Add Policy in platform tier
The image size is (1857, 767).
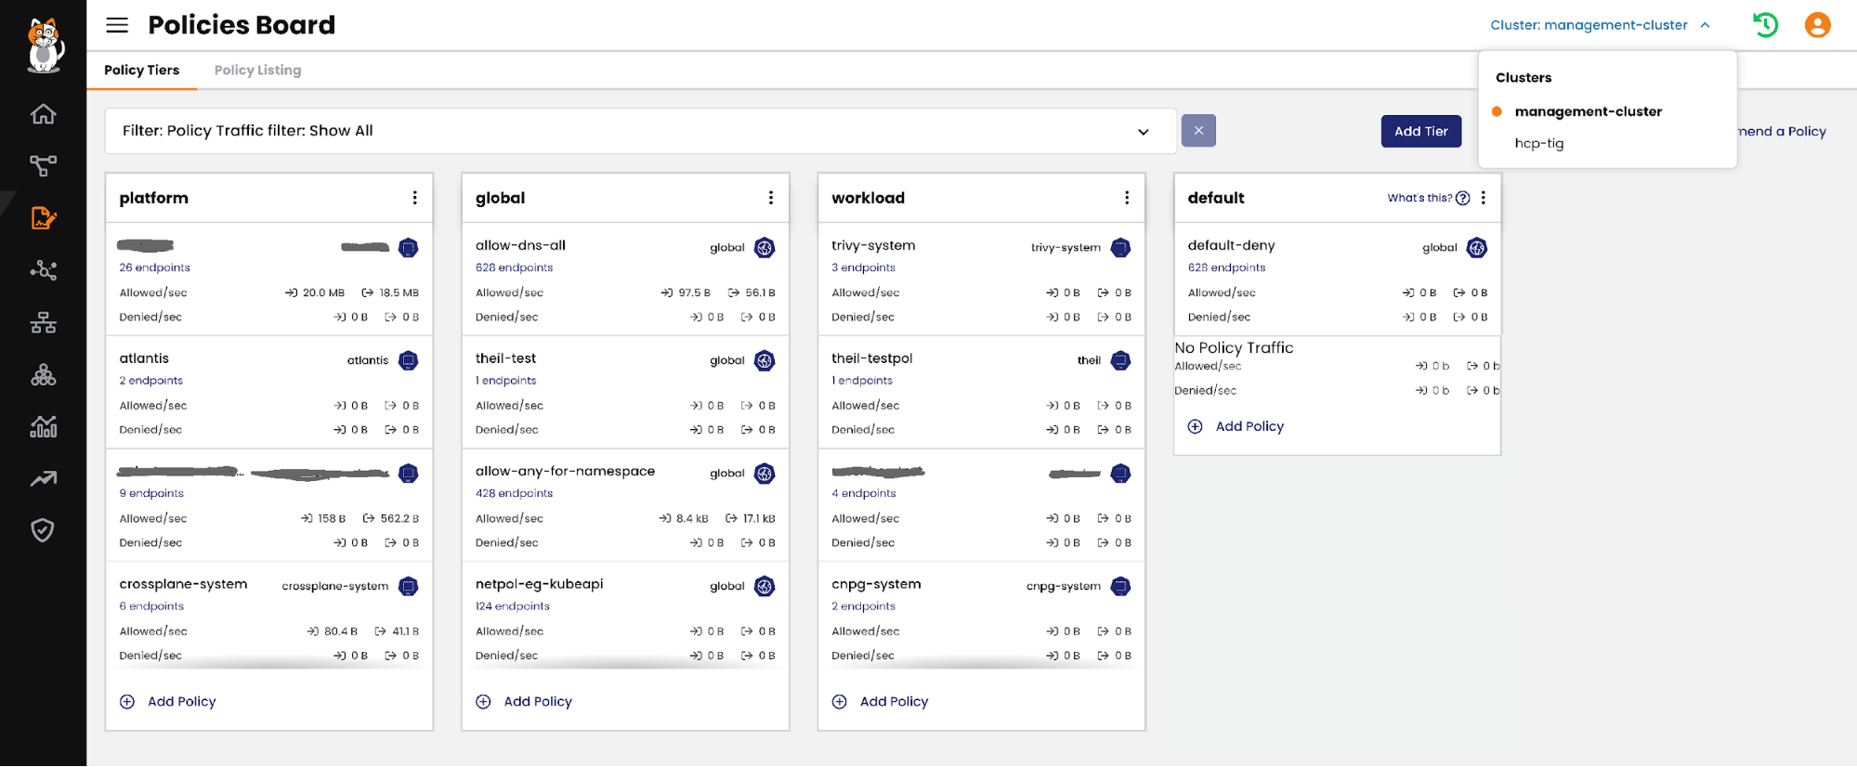(168, 702)
